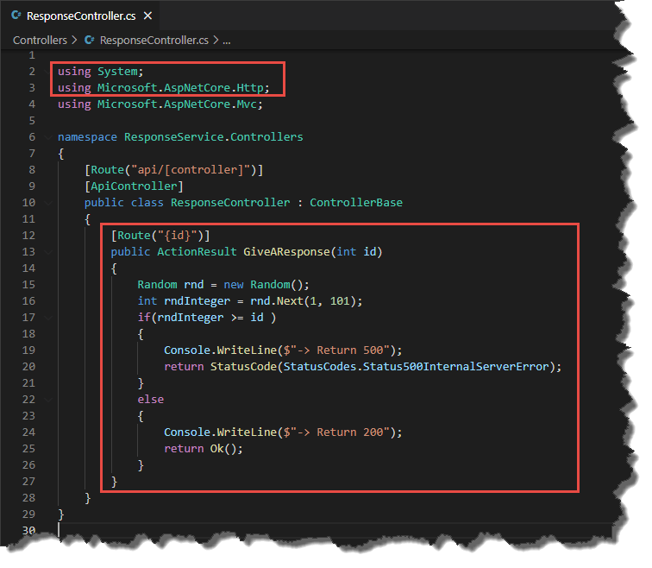Image resolution: width=652 pixels, height=568 pixels.
Task: Click 'Status500InternalServerError' constant
Action: pyautogui.click(x=456, y=367)
